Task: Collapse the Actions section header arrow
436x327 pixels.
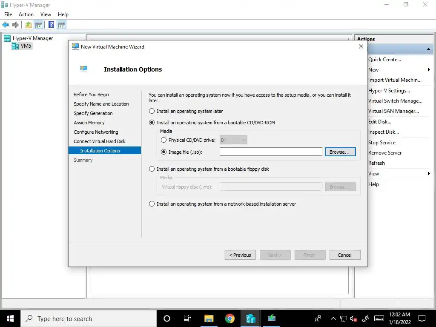Action: pyautogui.click(x=428, y=49)
